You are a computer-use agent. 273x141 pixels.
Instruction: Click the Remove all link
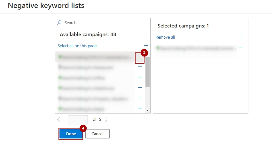[165, 37]
